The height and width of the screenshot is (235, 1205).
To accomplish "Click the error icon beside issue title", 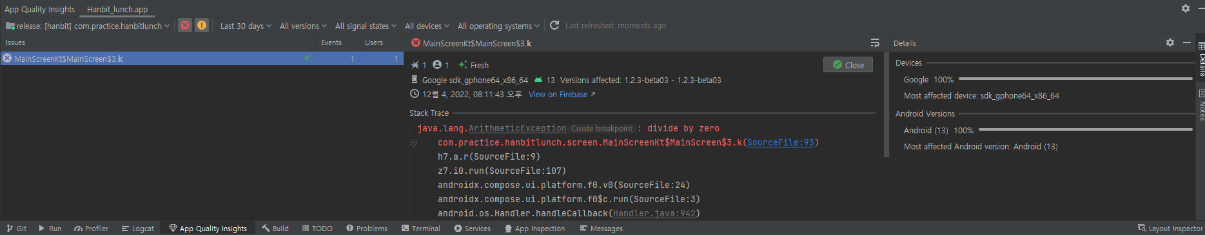I will coord(416,43).
